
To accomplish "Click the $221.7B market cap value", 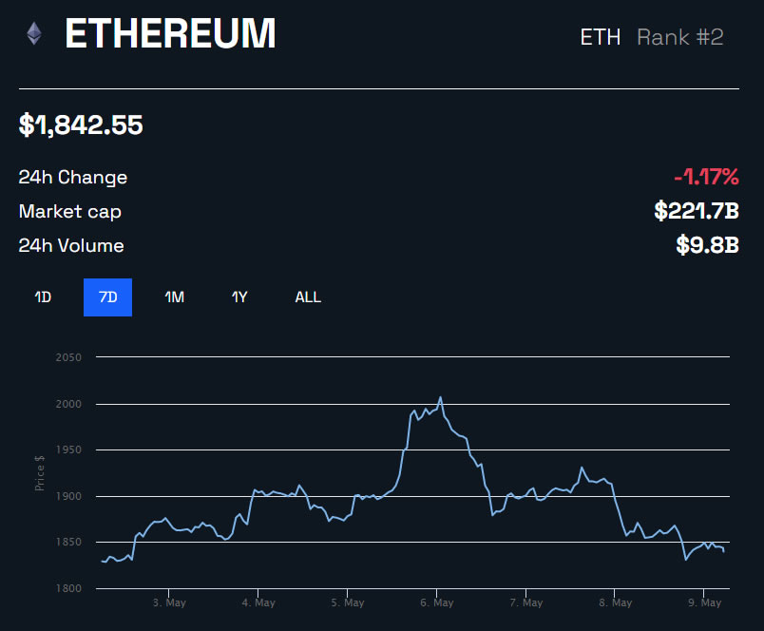I will point(696,211).
